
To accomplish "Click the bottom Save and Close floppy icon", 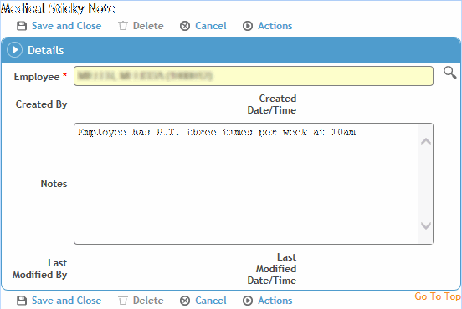I will [x=22, y=301].
